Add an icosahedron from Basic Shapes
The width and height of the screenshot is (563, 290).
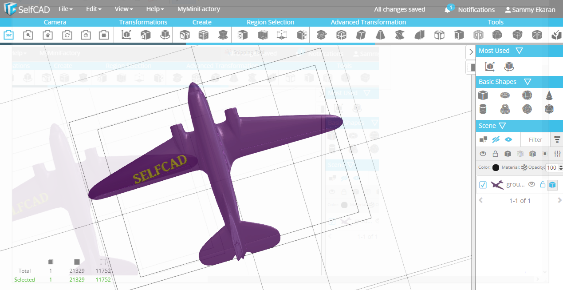tap(549, 109)
